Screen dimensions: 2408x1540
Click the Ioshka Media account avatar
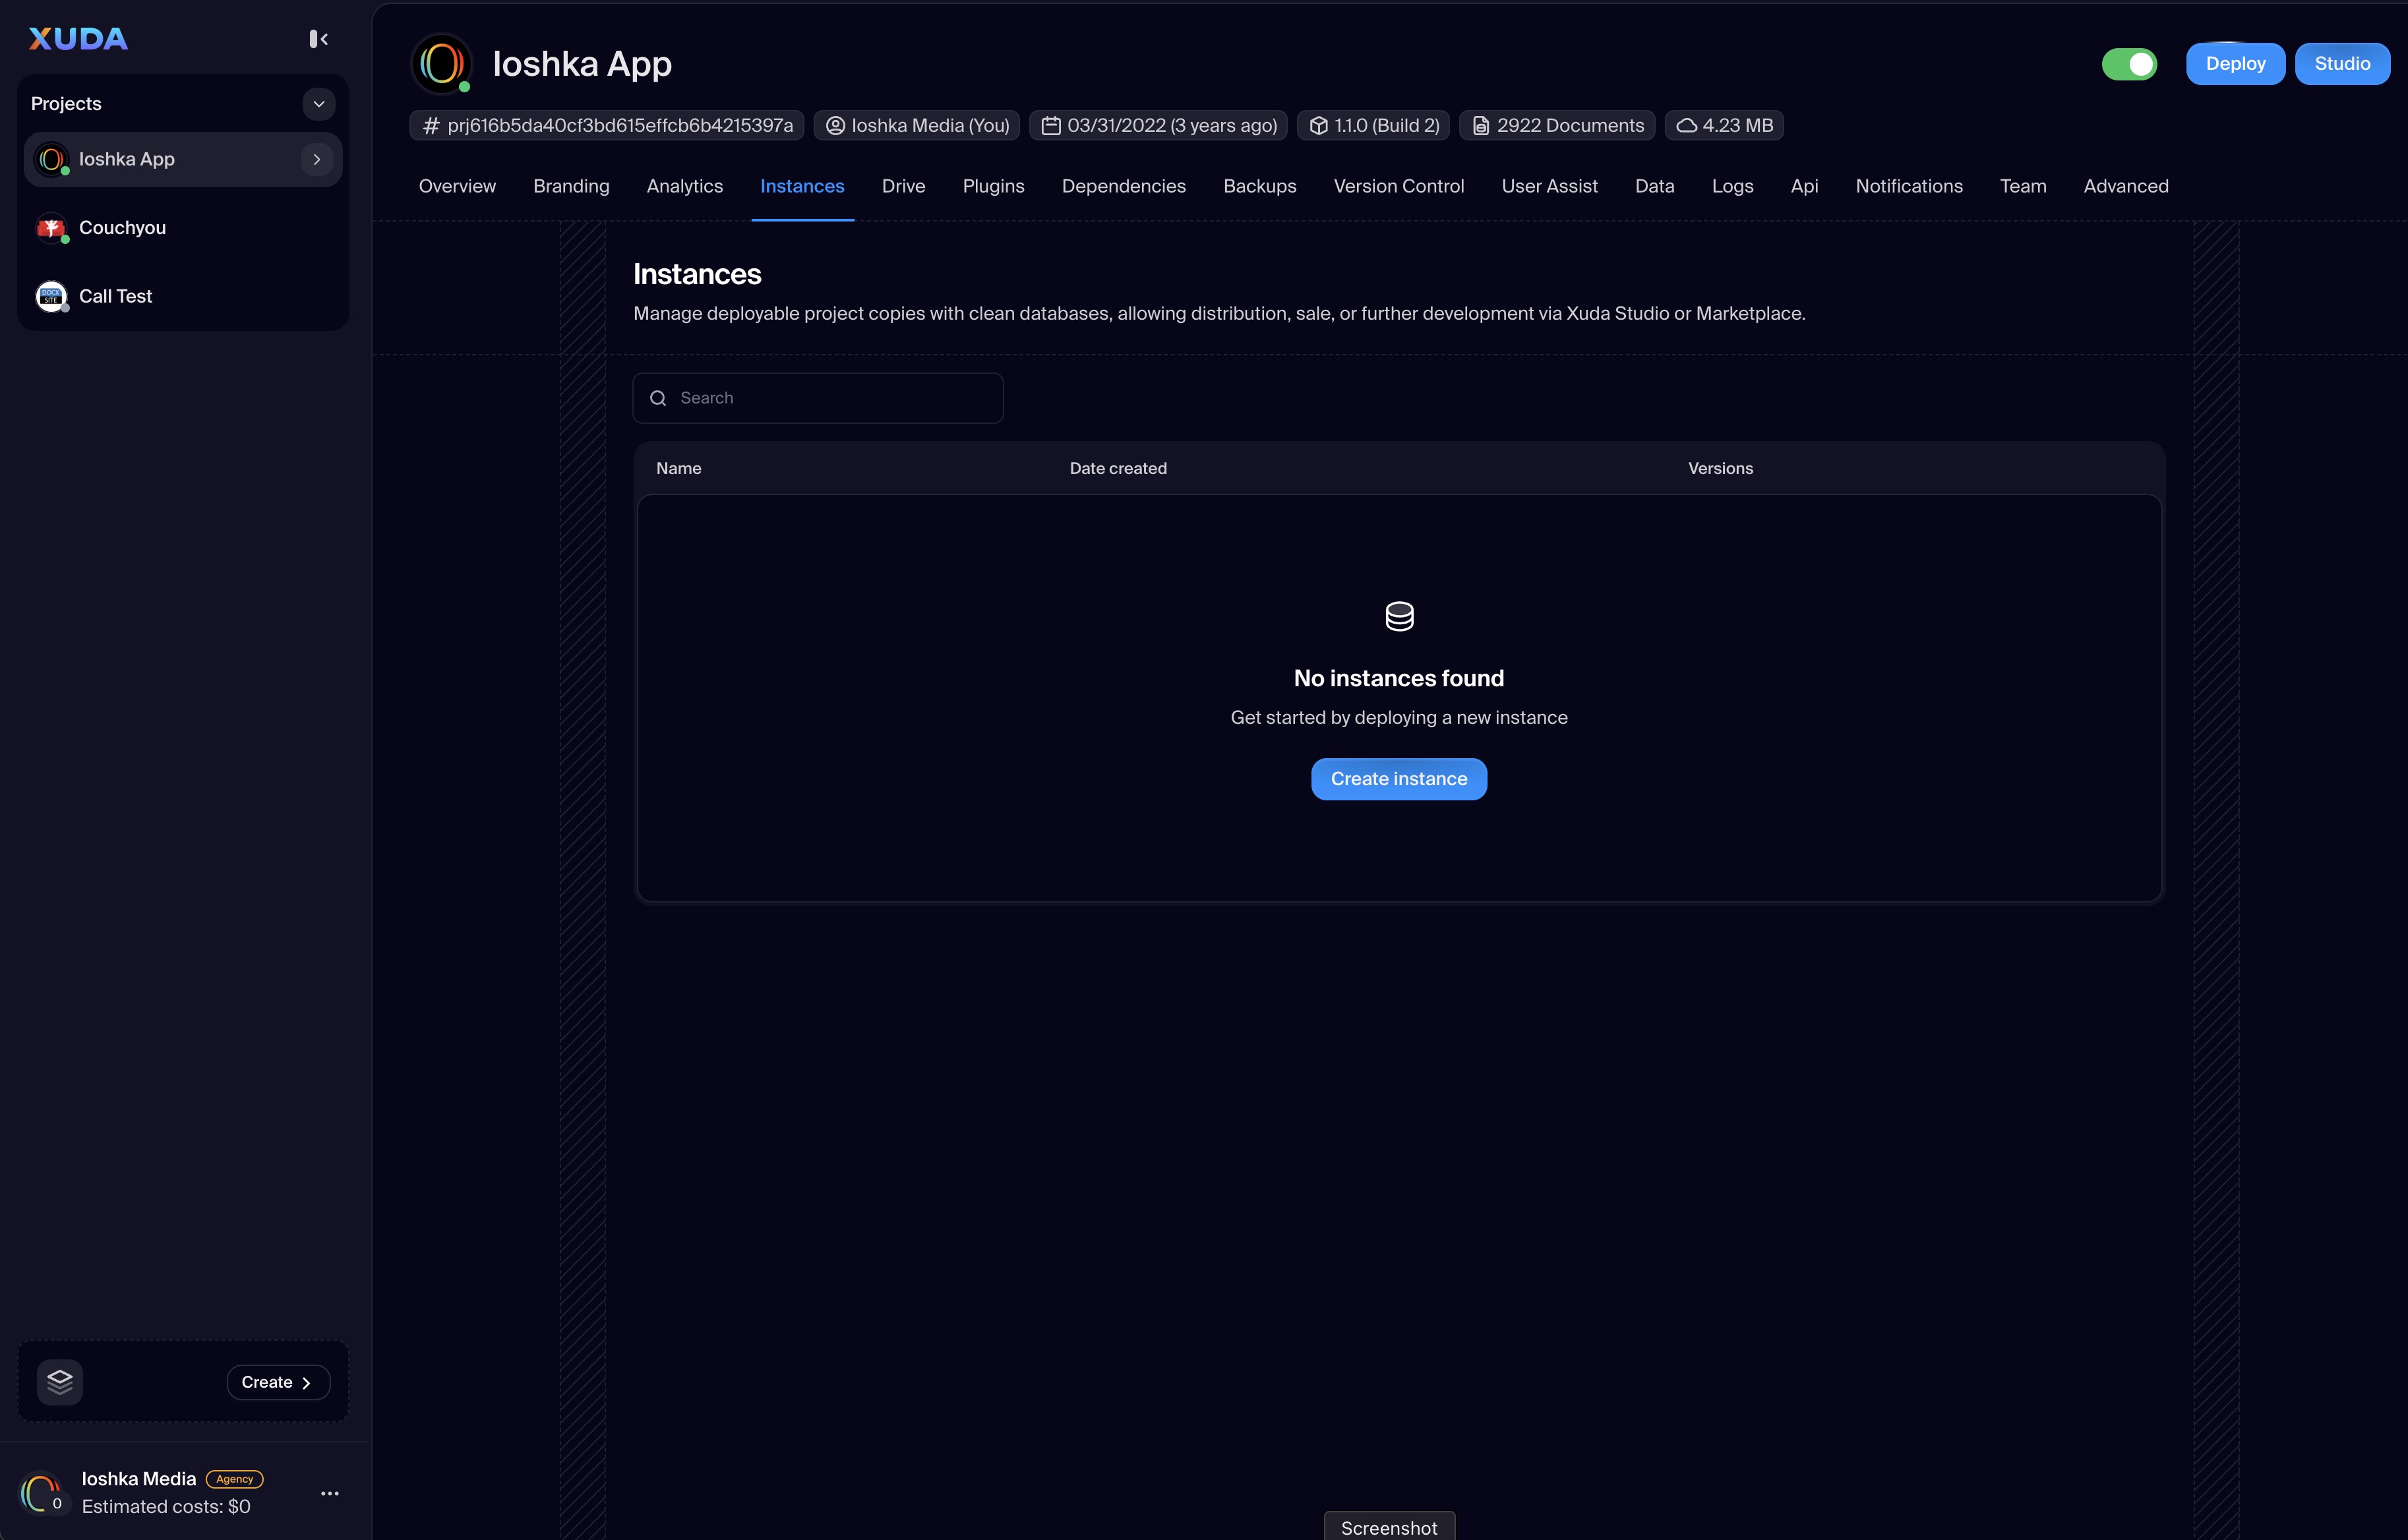tap(40, 1493)
